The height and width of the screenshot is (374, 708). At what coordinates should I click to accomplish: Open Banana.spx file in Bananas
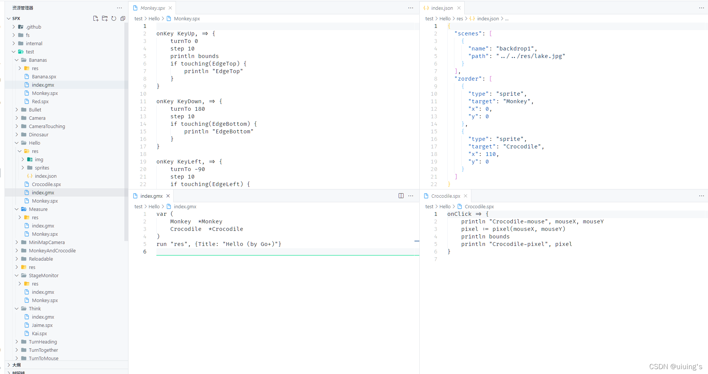44,76
